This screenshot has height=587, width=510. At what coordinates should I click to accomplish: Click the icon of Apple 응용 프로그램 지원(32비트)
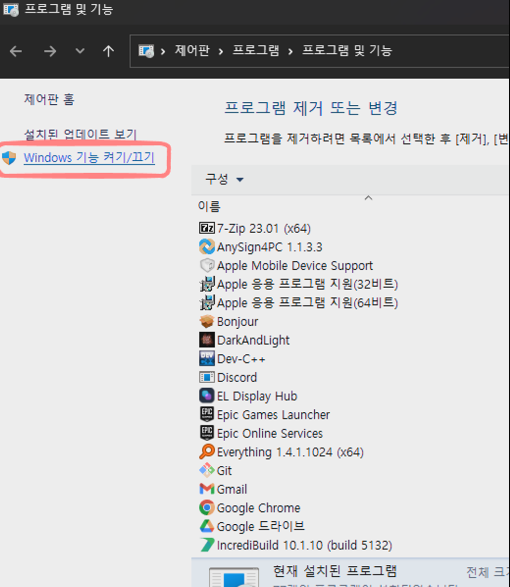207,284
